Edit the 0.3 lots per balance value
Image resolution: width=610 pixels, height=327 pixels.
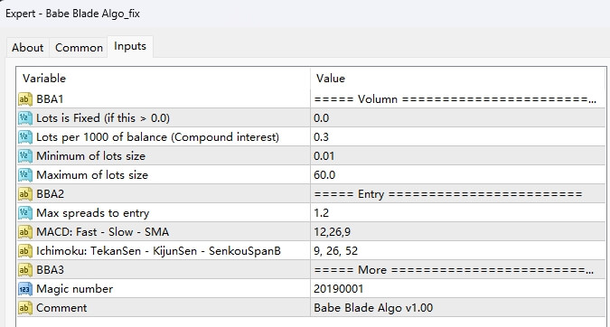pos(458,137)
